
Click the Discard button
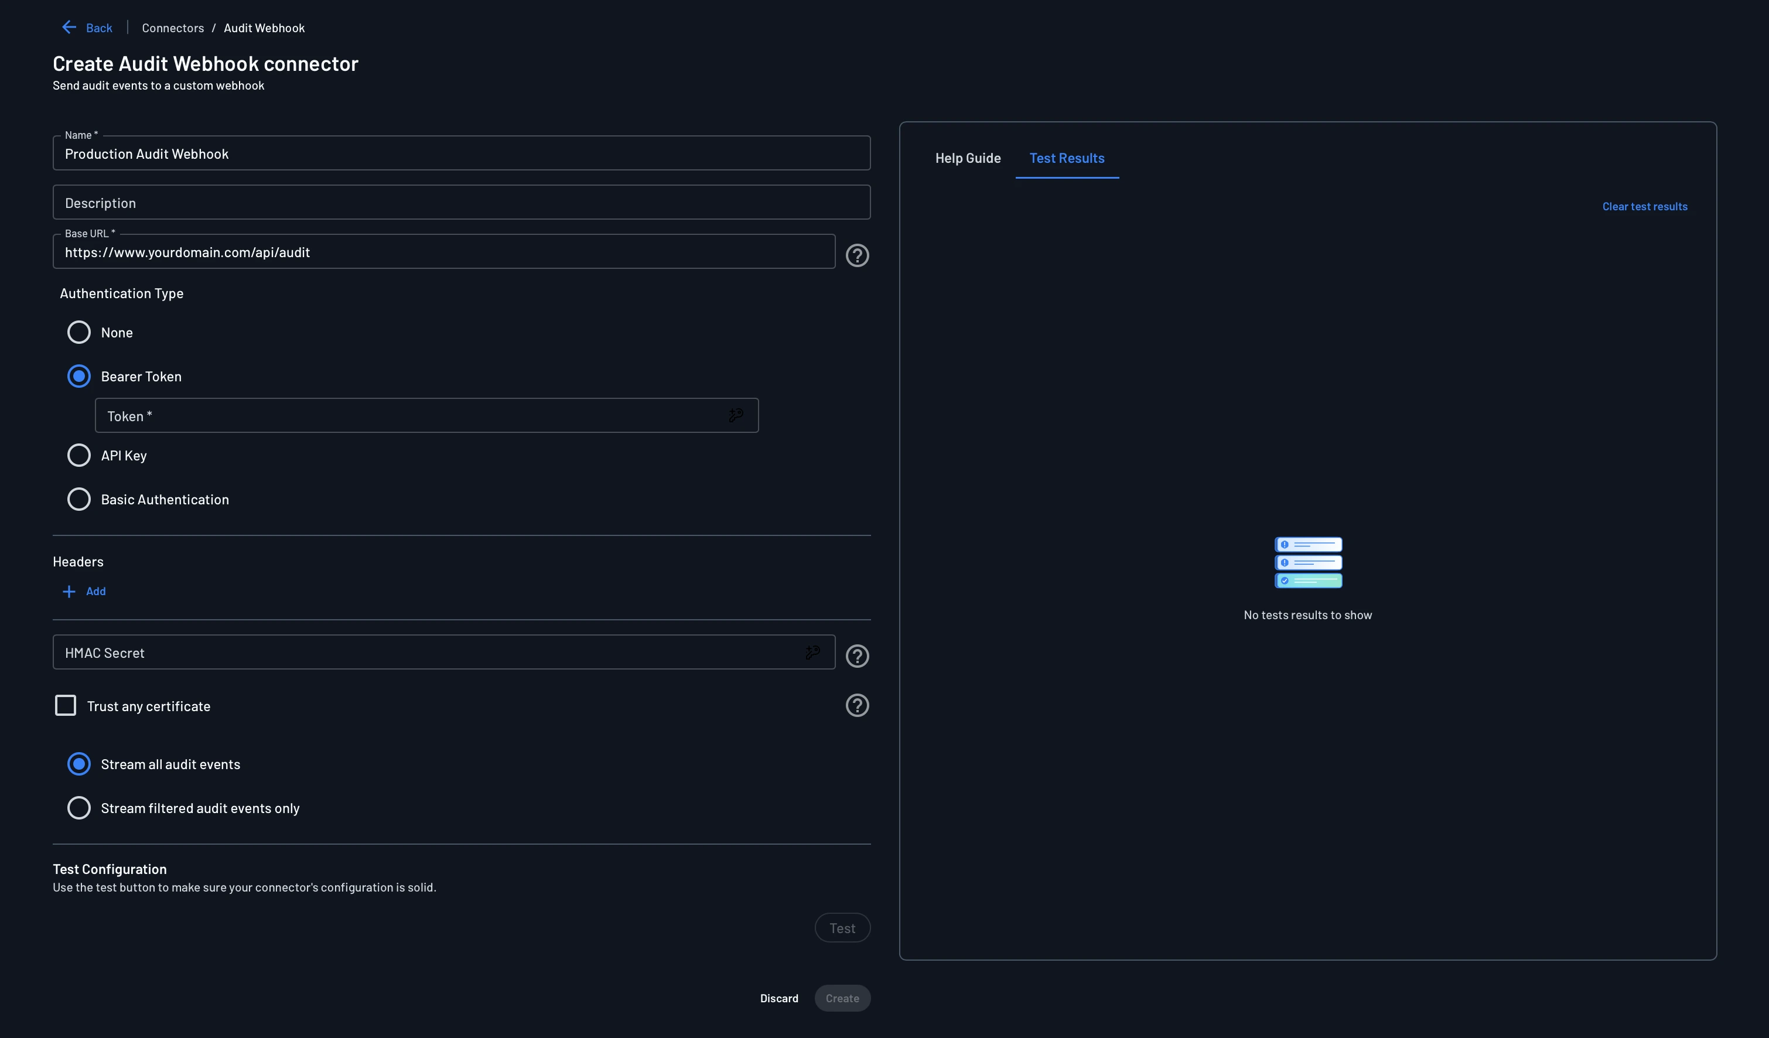[x=778, y=998]
